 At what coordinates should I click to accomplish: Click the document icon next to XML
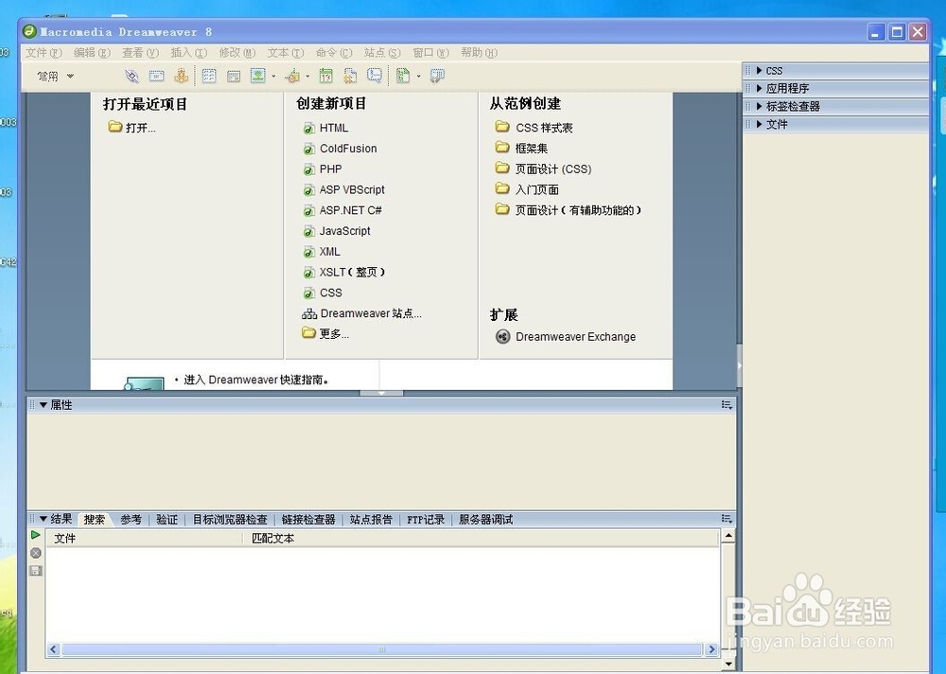[309, 252]
